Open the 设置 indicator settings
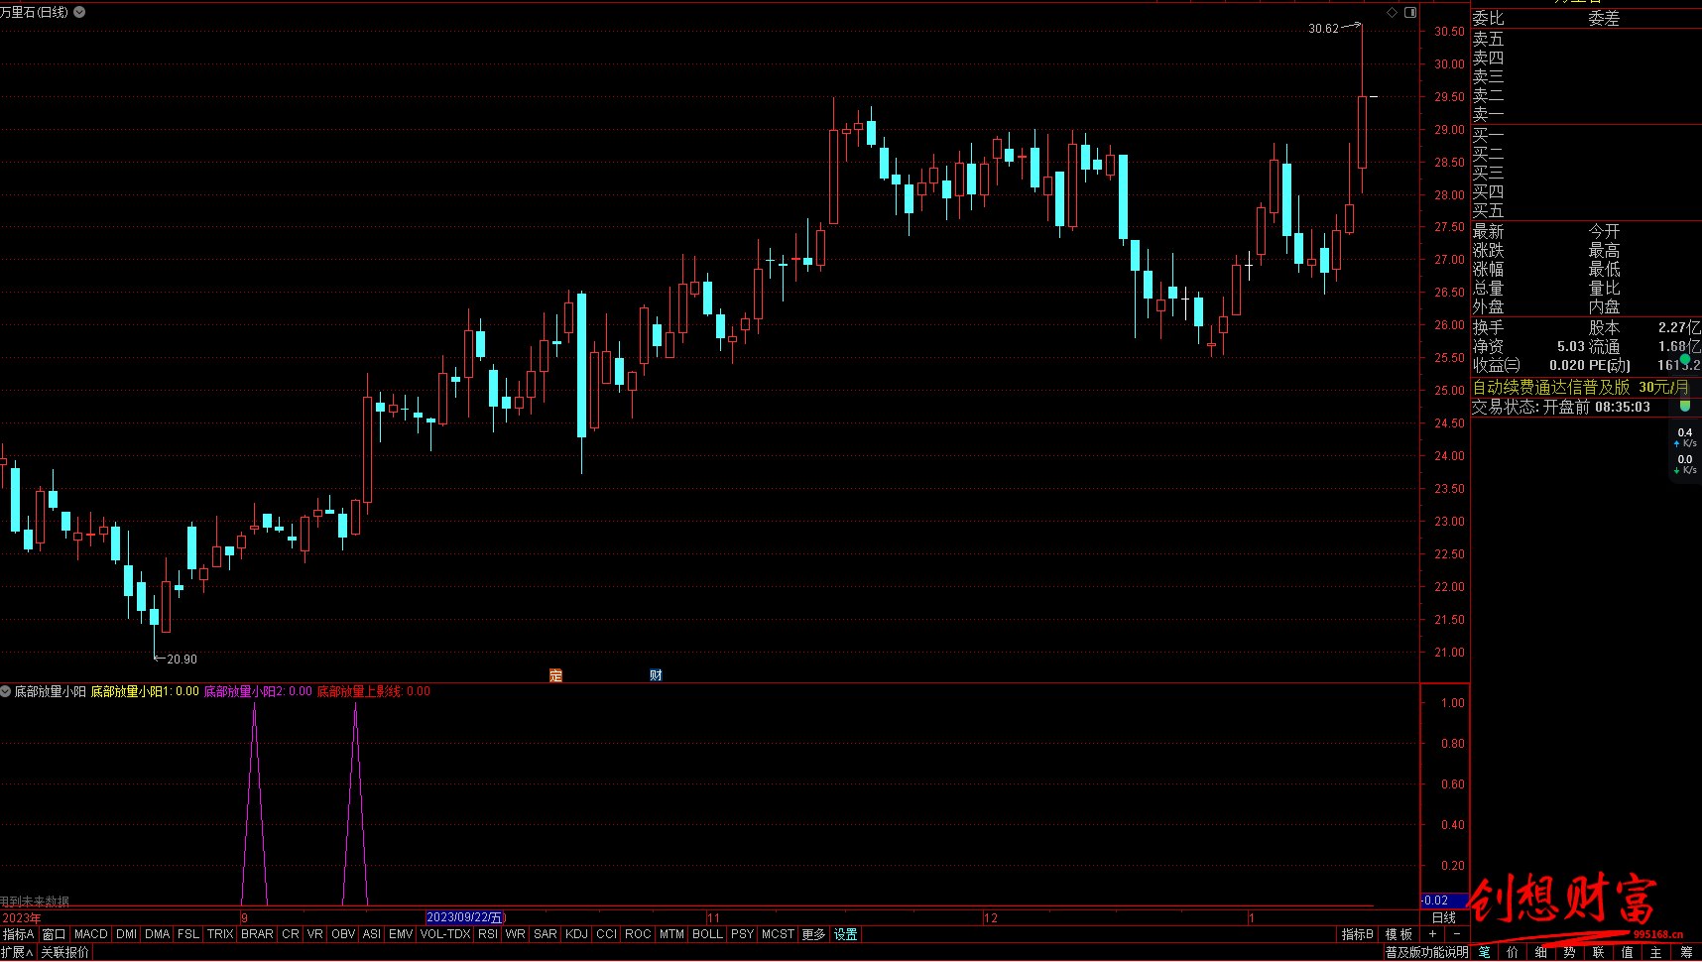The height and width of the screenshot is (962, 1702). [x=845, y=934]
